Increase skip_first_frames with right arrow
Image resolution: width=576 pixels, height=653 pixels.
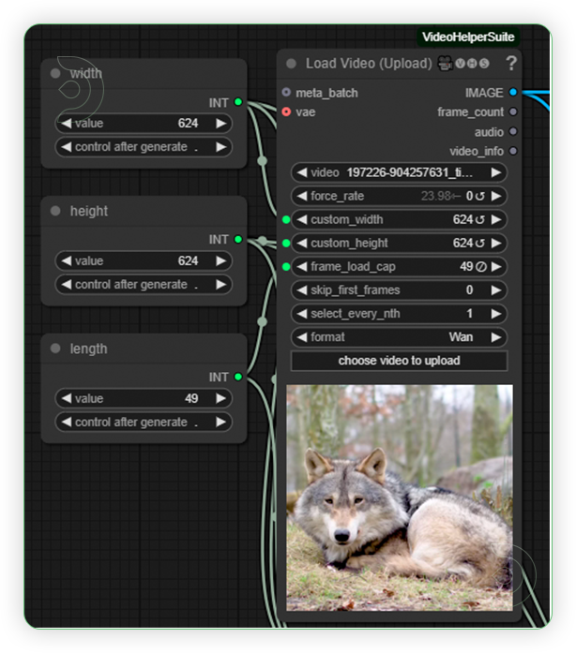pyautogui.click(x=496, y=289)
